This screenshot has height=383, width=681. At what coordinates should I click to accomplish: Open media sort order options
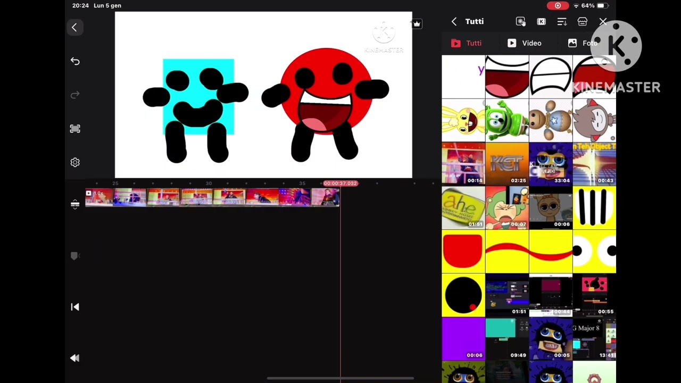tap(562, 22)
